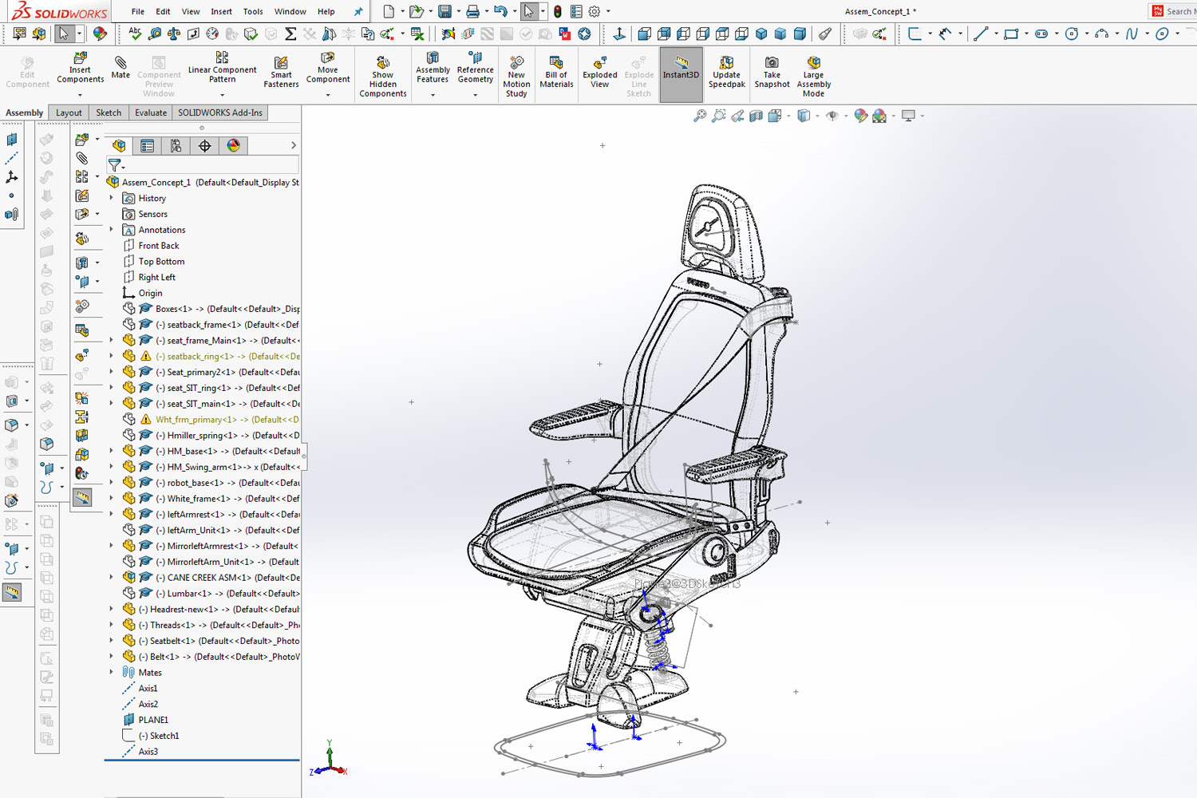Toggle Show Hidden Components
1197x798 pixels.
383,75
